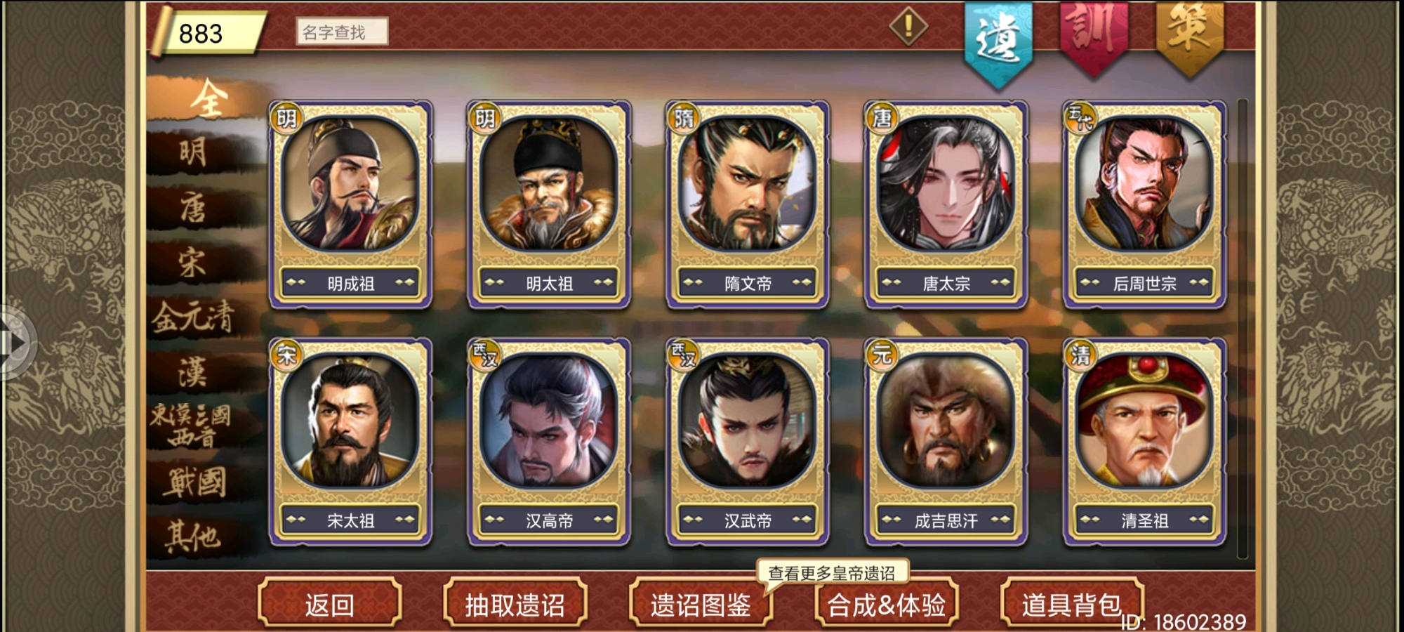Select the 汉武帝 card
This screenshot has width=1404, height=632.
[748, 442]
